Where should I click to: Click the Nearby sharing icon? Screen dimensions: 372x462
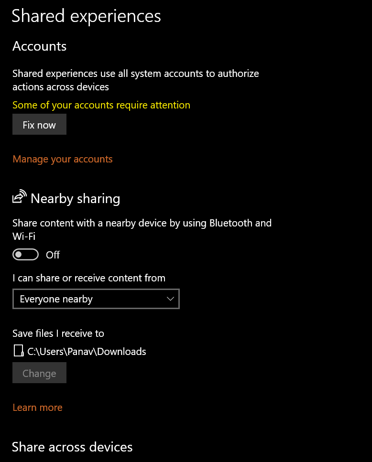point(20,196)
